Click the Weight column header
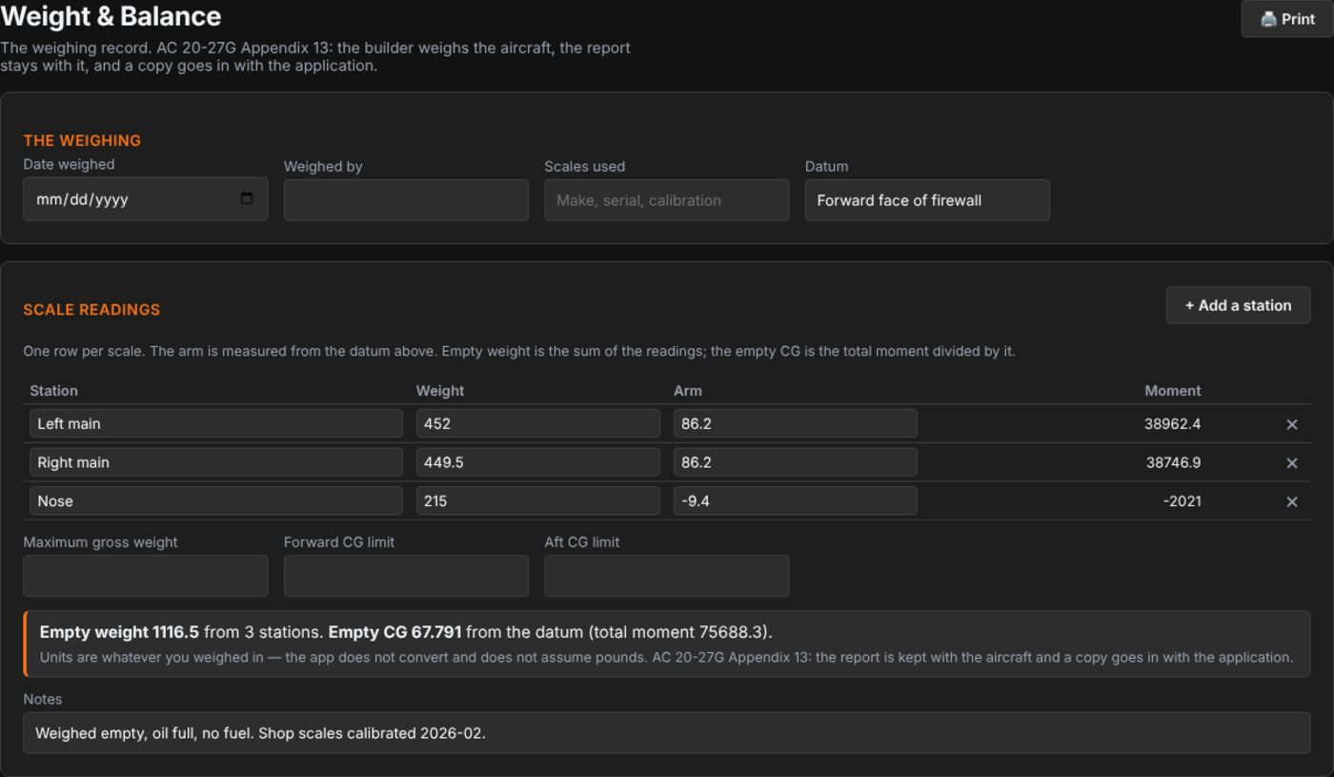The width and height of the screenshot is (1334, 777). pos(440,391)
